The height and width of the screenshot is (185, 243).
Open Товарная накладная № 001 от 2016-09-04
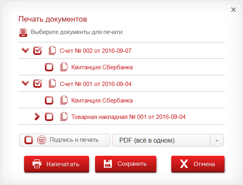pyautogui.click(x=128, y=117)
